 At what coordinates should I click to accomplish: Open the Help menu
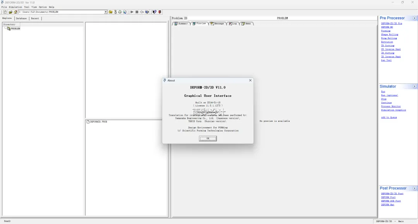[51, 7]
